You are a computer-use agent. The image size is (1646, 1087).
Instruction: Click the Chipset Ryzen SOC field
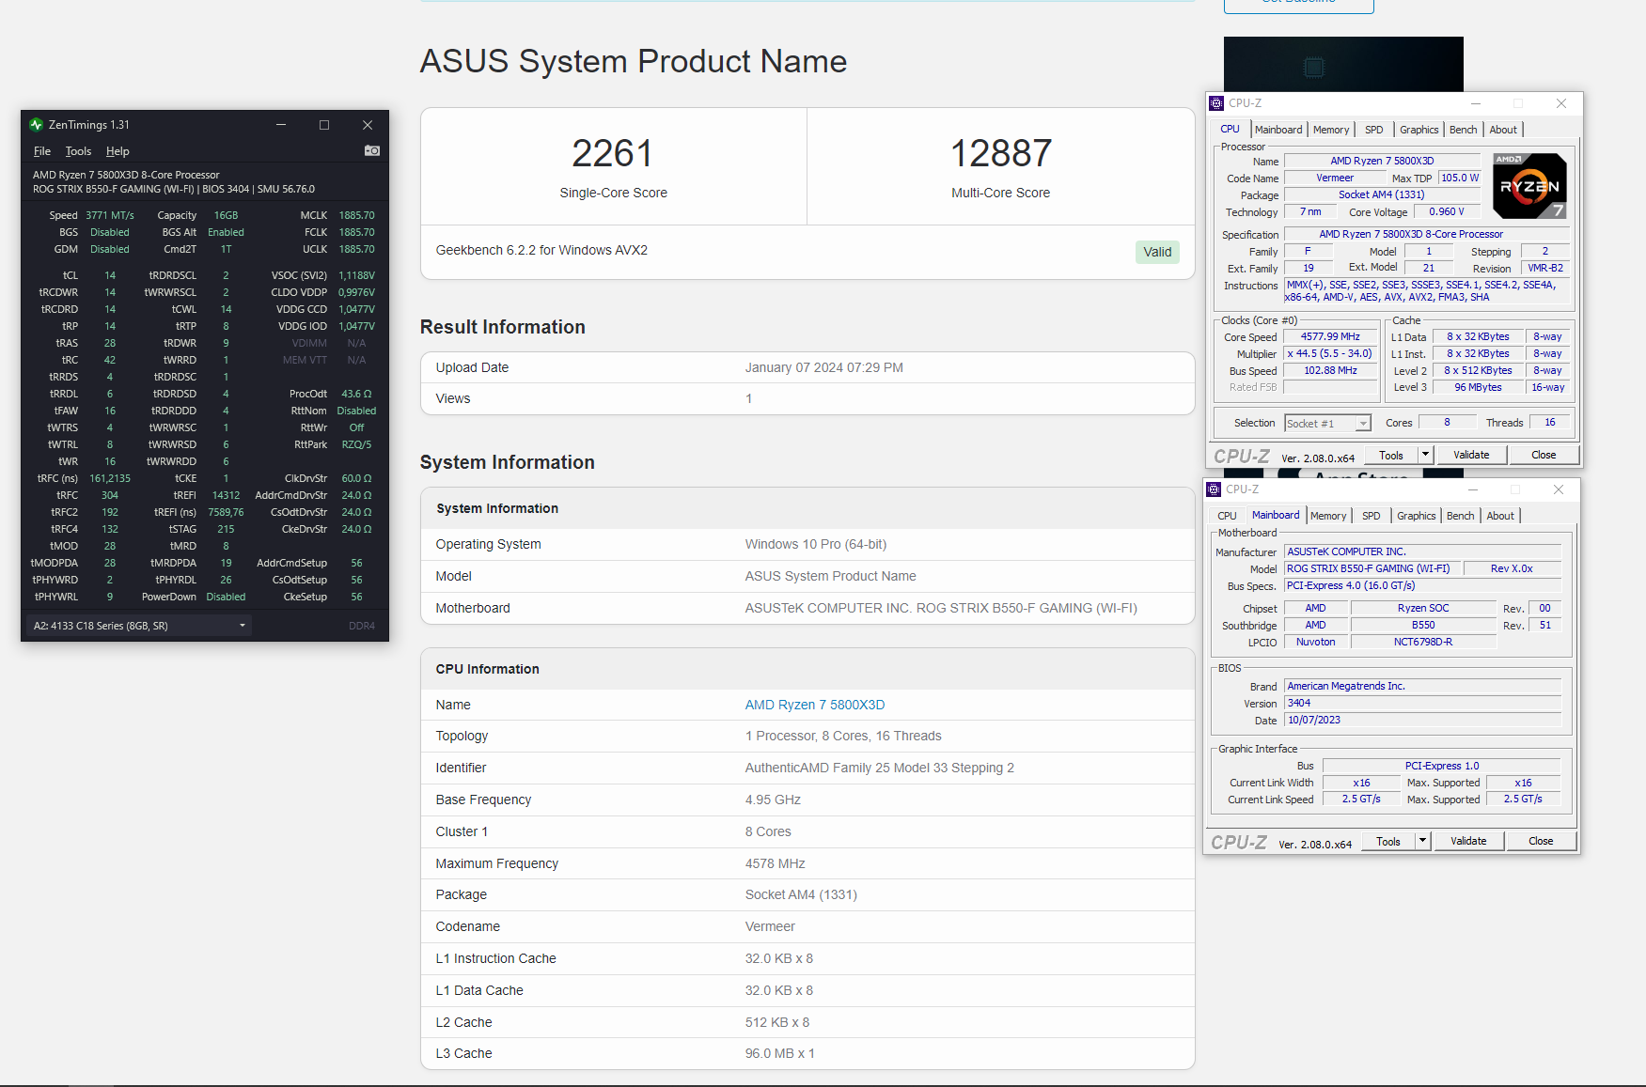(1423, 608)
